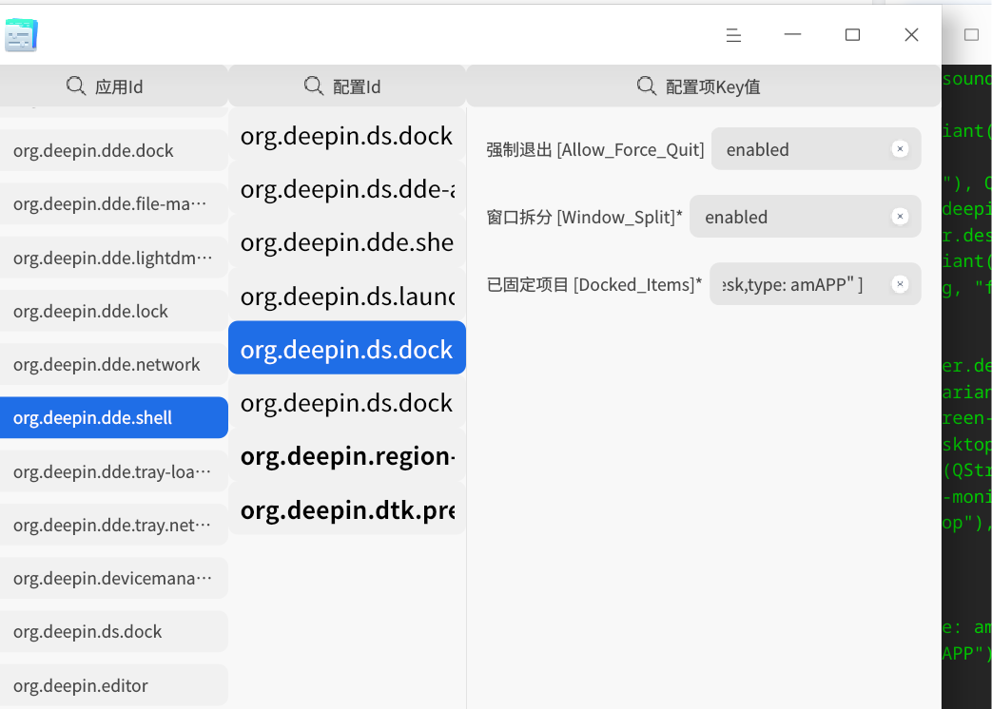
Task: Click the config editor app icon
Action: [21, 35]
